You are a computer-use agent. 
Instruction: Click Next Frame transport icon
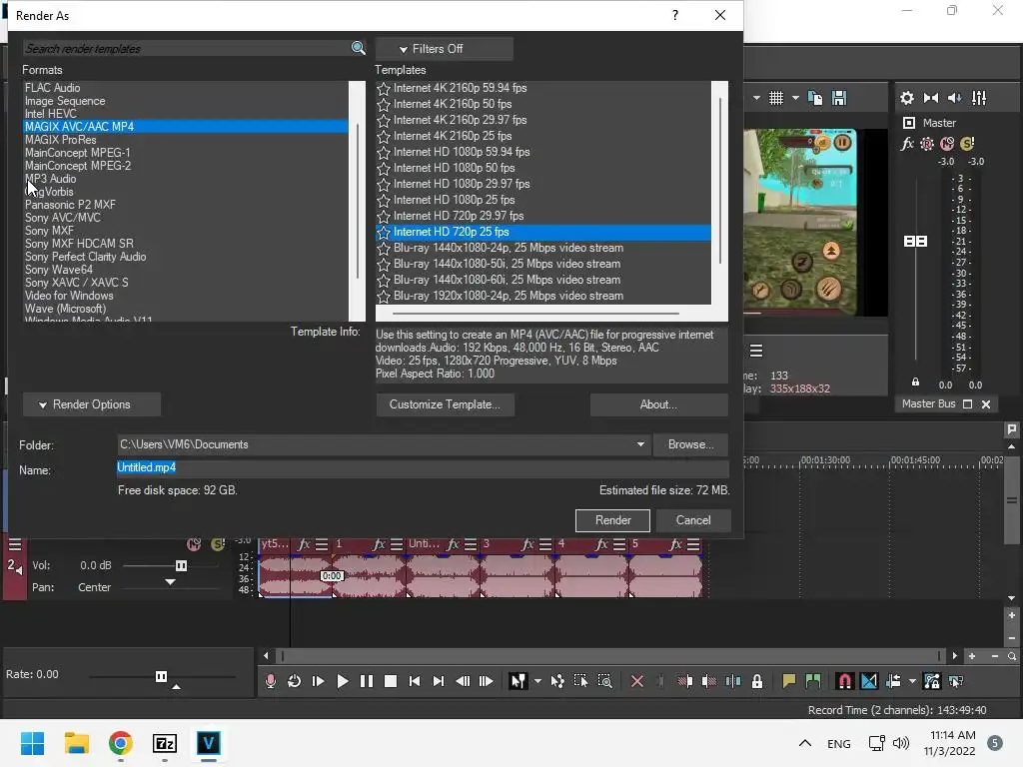click(487, 681)
